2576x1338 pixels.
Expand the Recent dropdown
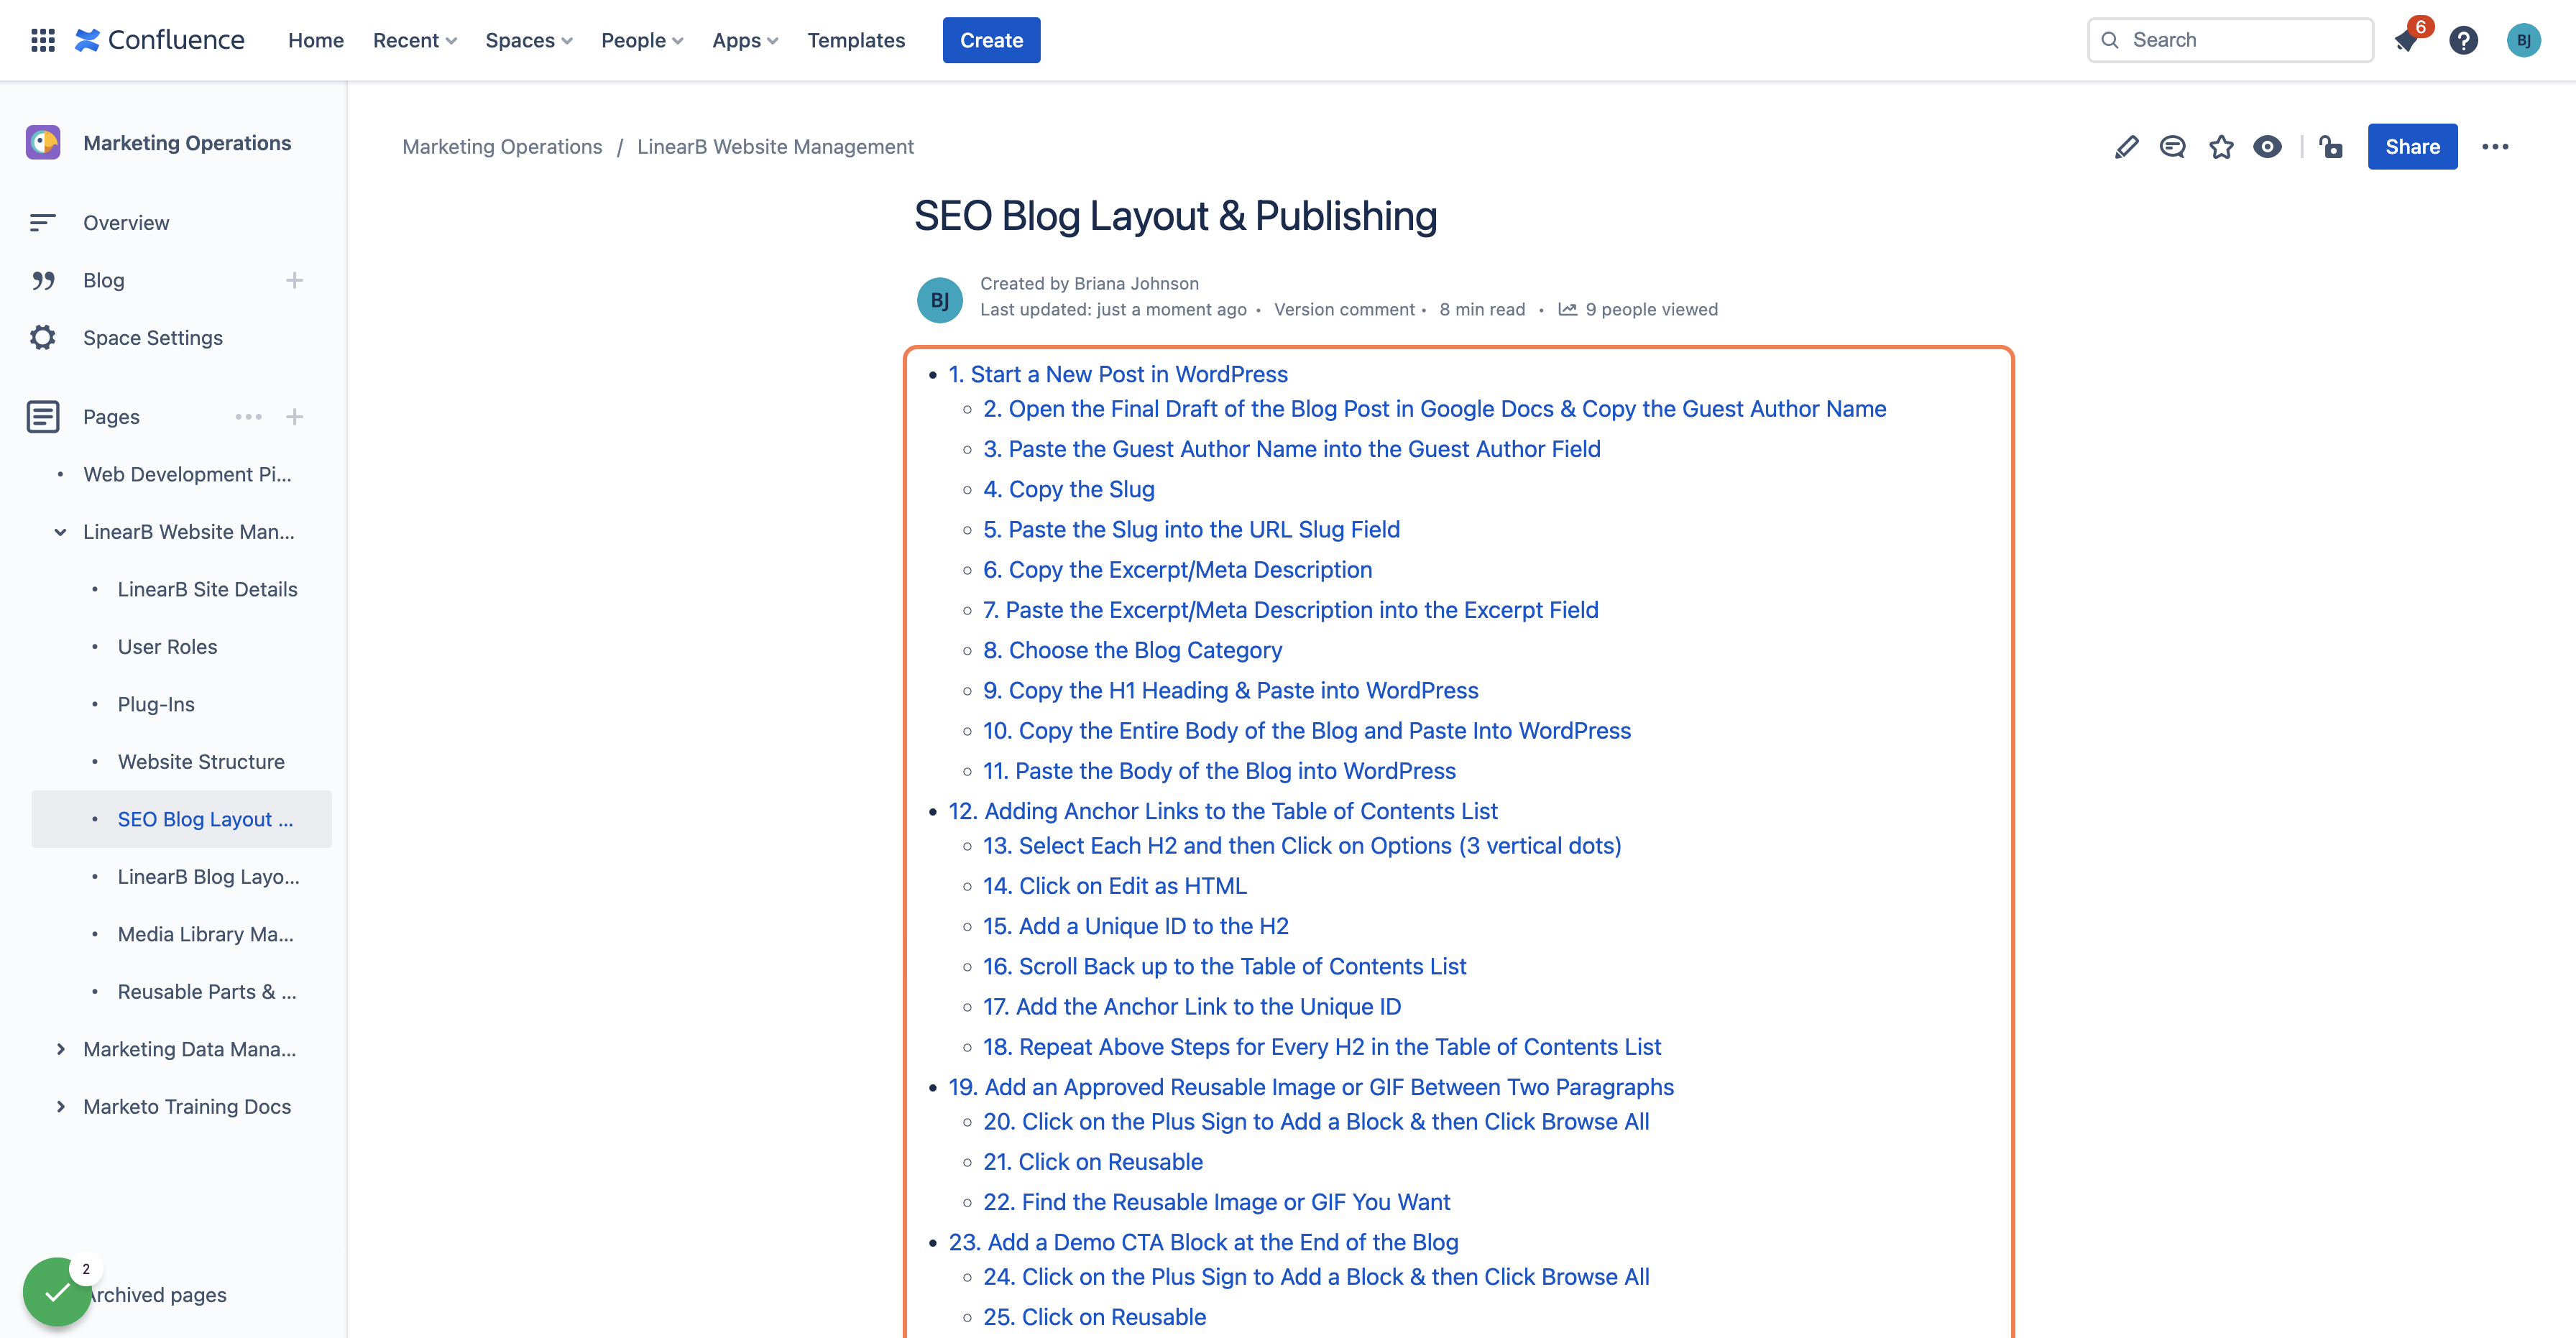click(414, 40)
